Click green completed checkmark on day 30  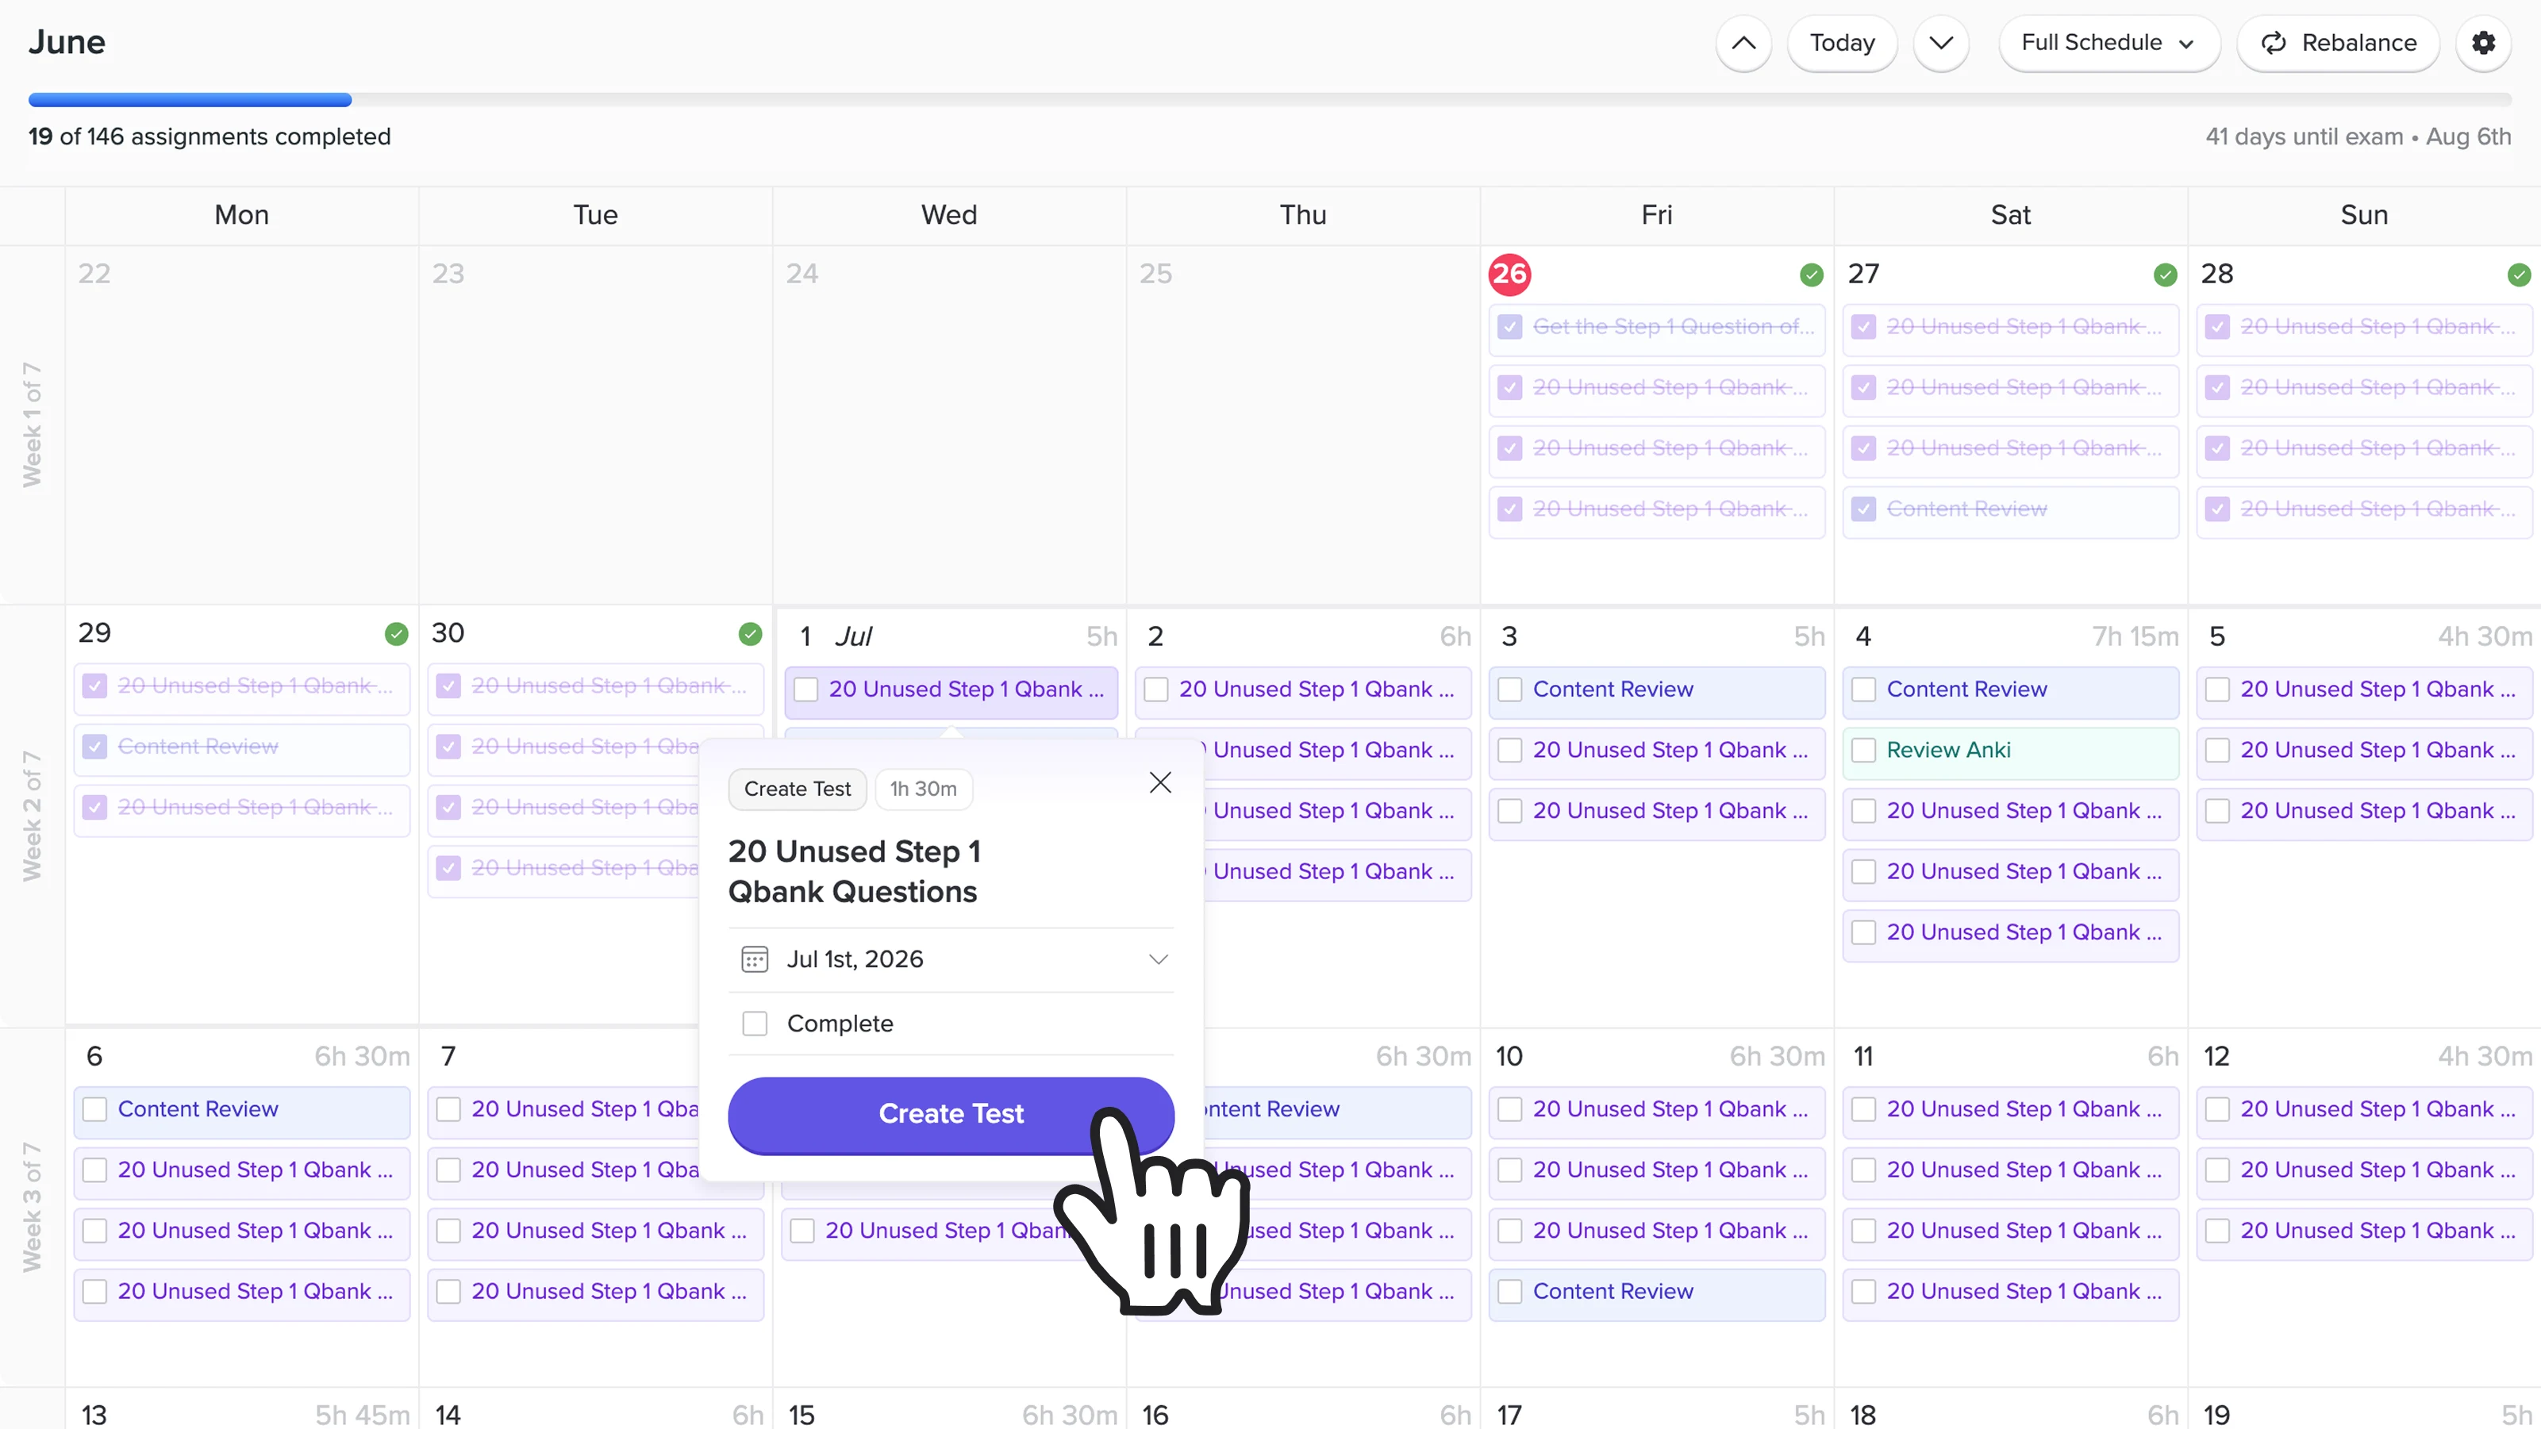pyautogui.click(x=750, y=633)
